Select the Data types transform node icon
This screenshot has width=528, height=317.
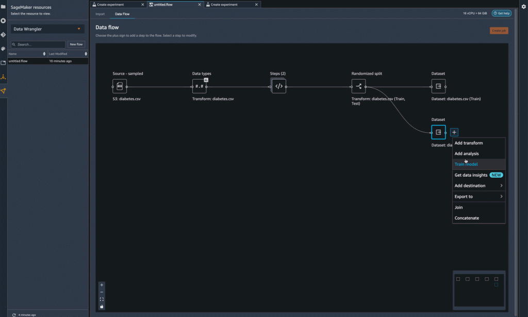[200, 86]
